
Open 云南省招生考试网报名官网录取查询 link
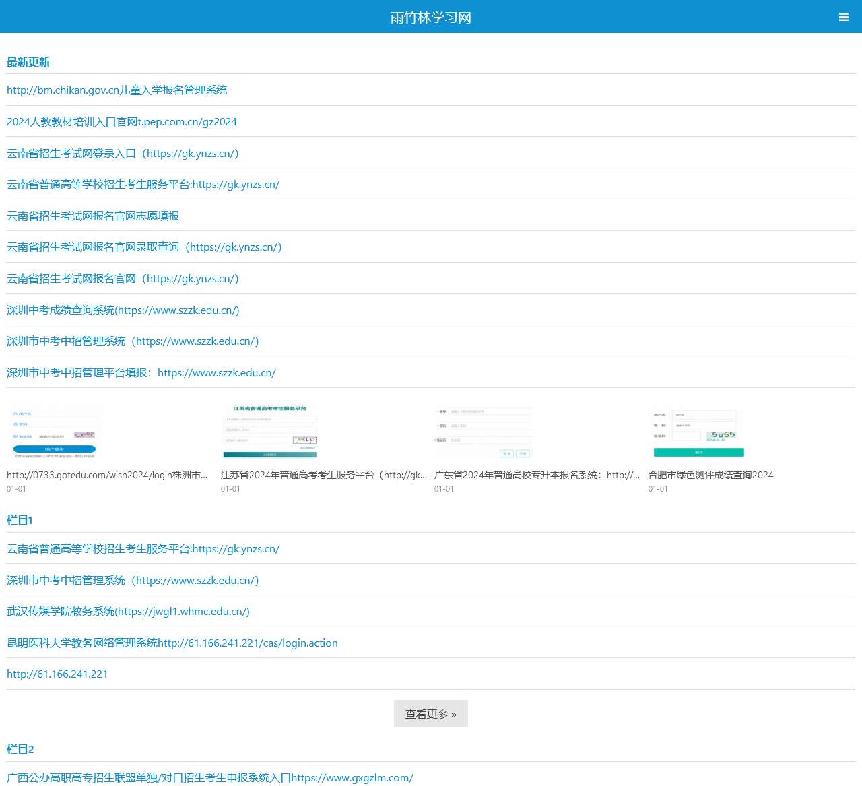pos(144,247)
